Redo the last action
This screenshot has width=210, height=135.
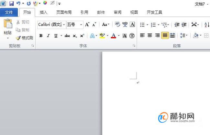point(28,4)
